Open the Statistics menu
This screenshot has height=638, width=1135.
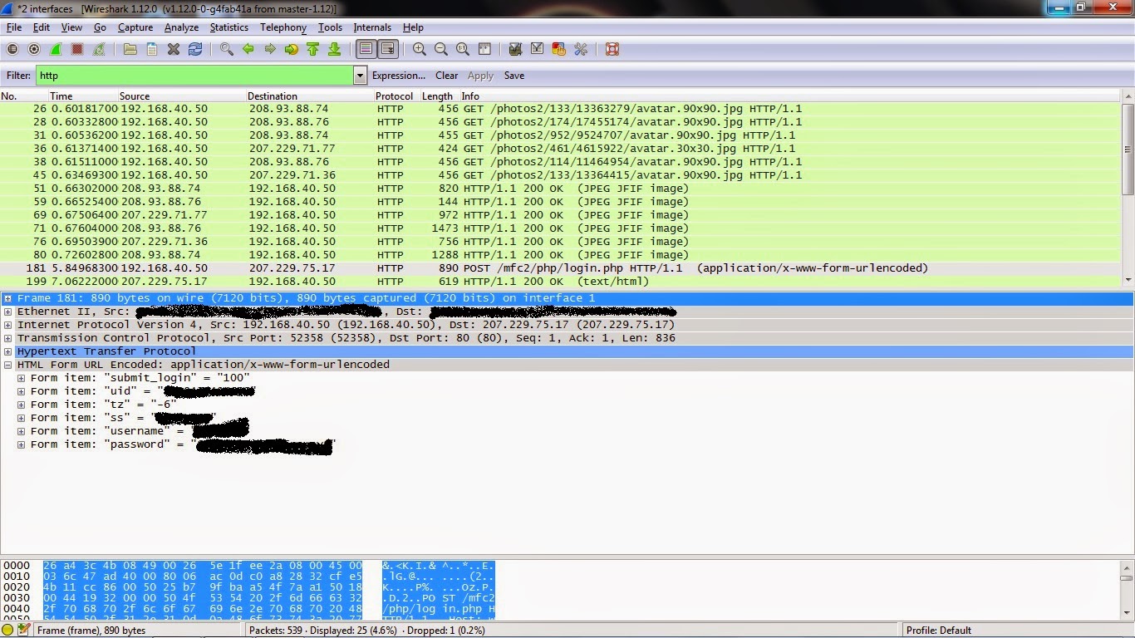pyautogui.click(x=228, y=27)
